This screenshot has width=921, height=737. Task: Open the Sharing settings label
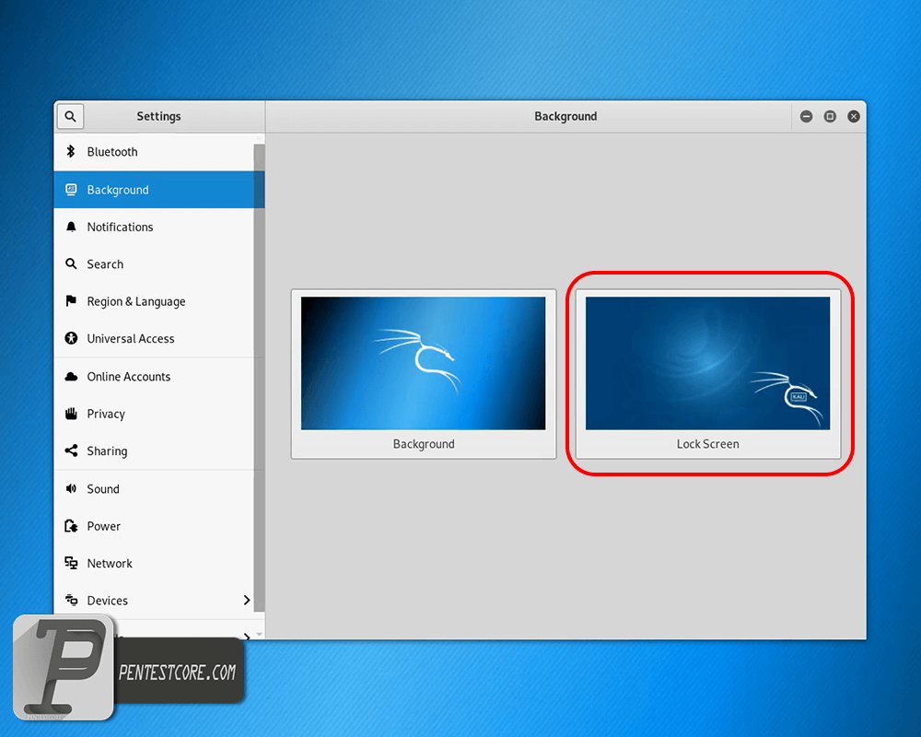(107, 450)
